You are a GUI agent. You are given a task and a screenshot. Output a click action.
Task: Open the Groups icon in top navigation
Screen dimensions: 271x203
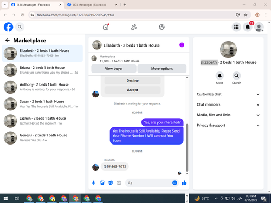coord(162,27)
